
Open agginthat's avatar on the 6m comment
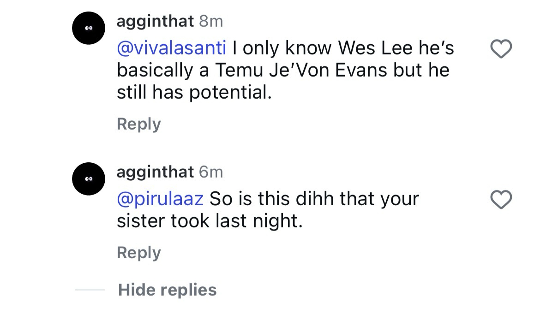click(89, 178)
